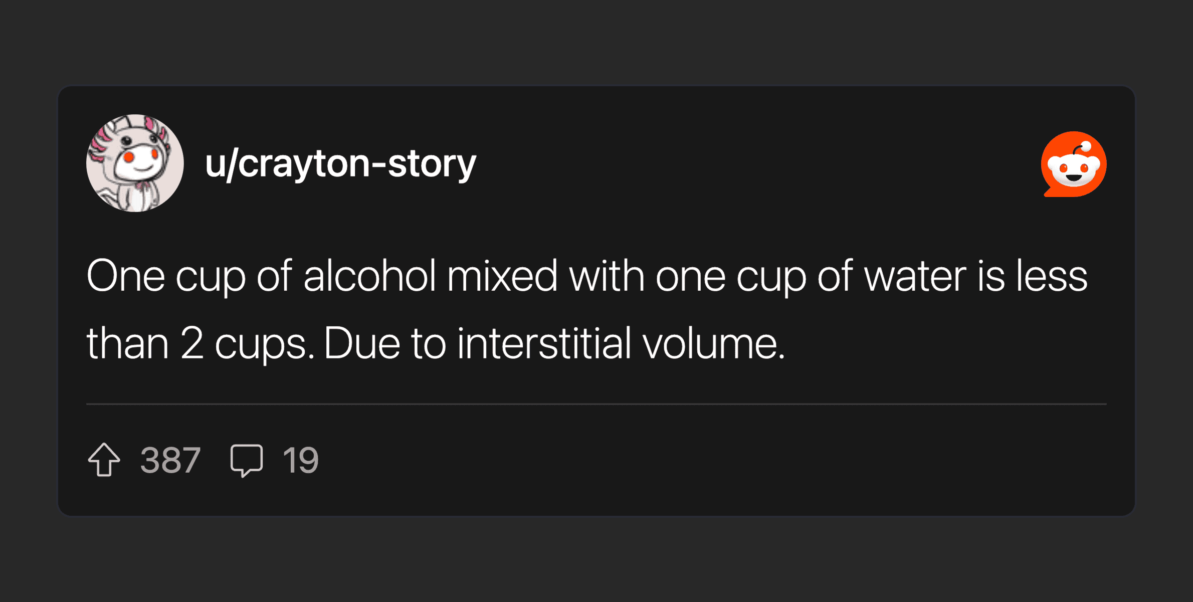1193x602 pixels.
Task: Click "One" at the post's start
Action: [x=125, y=276]
